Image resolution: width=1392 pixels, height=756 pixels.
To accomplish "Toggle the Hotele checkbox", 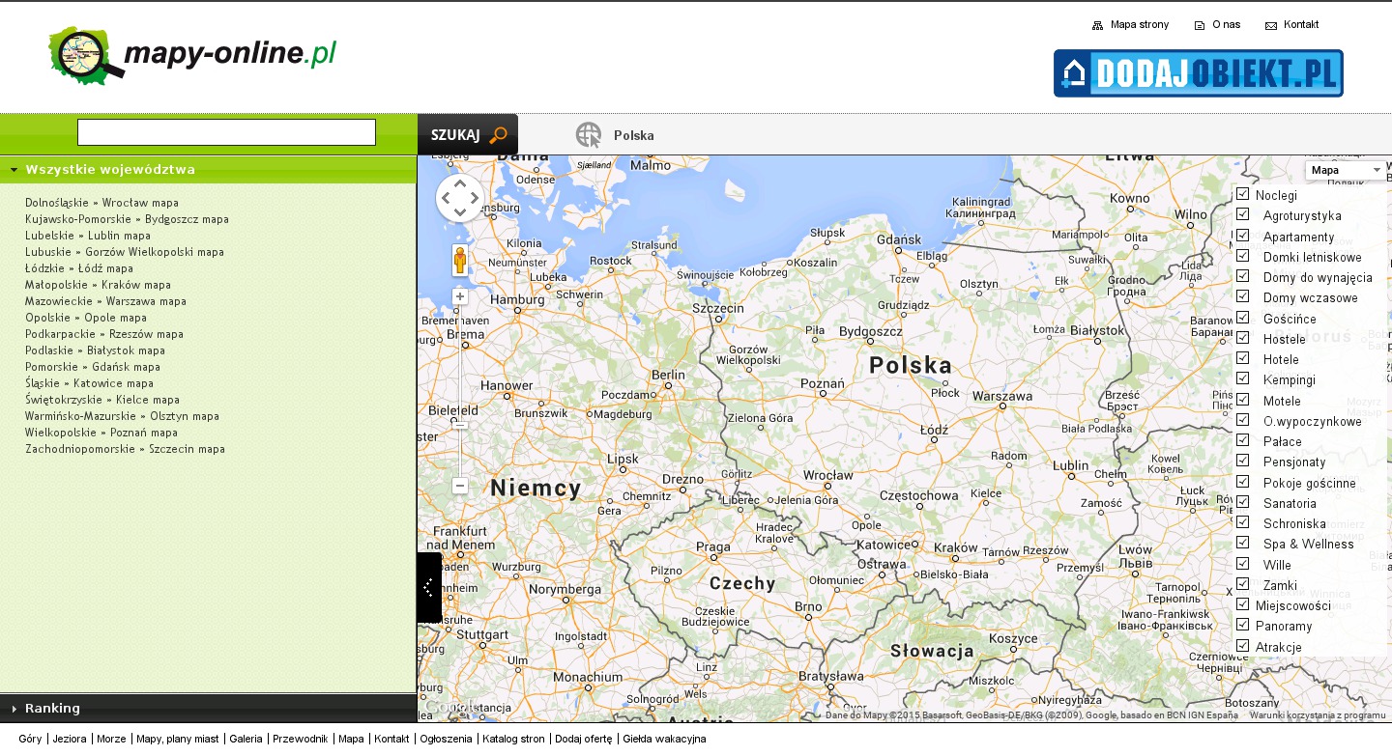I will (x=1243, y=358).
